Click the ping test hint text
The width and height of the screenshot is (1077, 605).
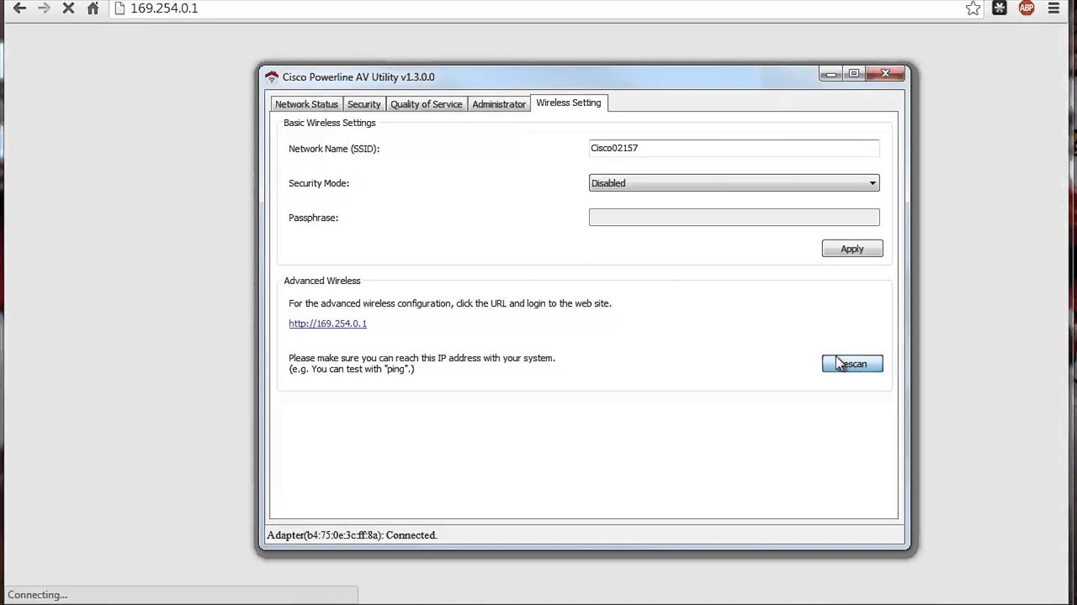(422, 363)
